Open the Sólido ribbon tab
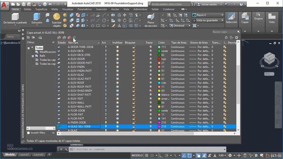 [27, 9]
